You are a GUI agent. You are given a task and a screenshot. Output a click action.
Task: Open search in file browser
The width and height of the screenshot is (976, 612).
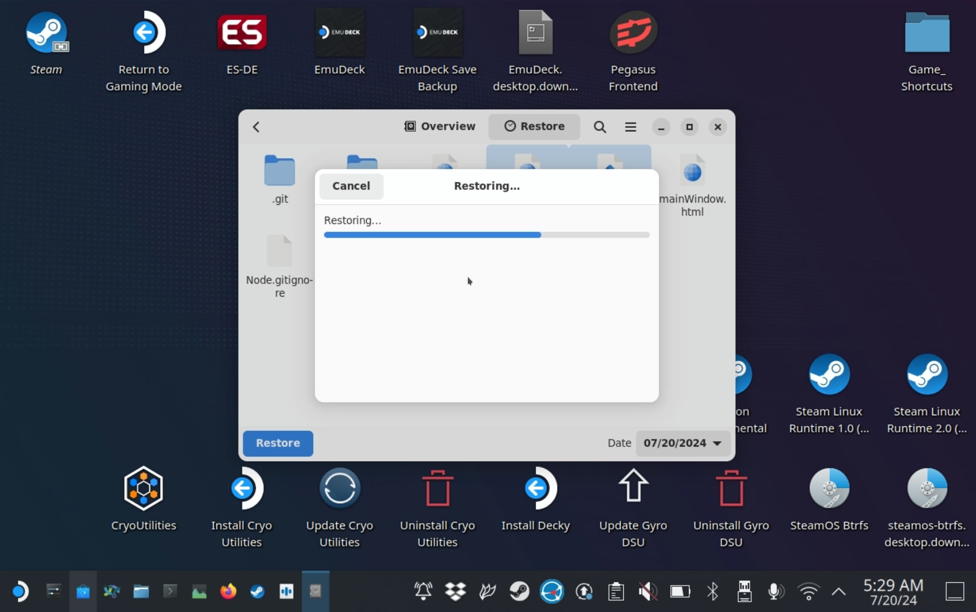(x=600, y=126)
